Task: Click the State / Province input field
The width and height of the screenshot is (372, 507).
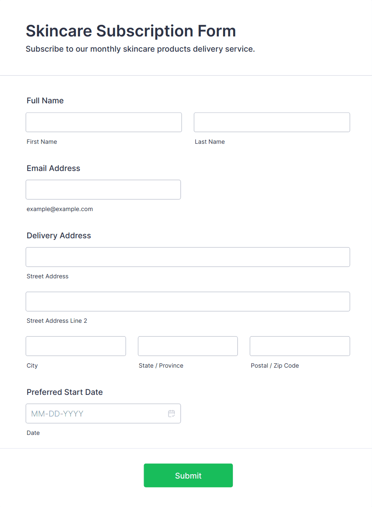Action: tap(188, 346)
